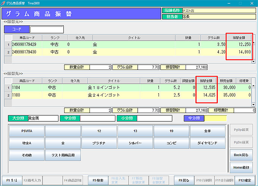This screenshot has height=186, width=258.
Task: Choose the 金 category button
Action: coord(63,143)
